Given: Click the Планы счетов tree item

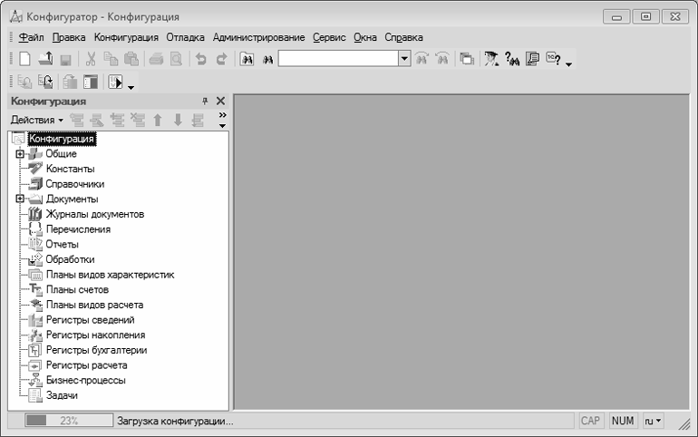Looking at the screenshot, I should pyautogui.click(x=76, y=289).
